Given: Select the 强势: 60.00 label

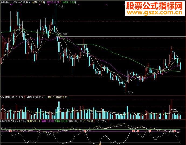Looking at the screenshot, I should click(x=48, y=121).
